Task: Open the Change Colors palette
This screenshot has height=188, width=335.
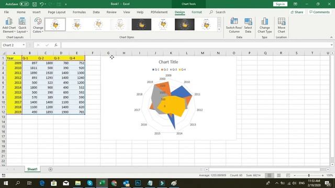Action: coord(38,25)
